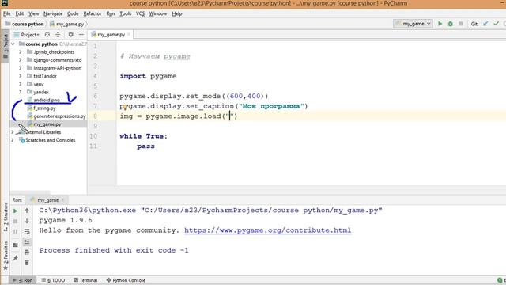Expand the External Libraries node
This screenshot has width=506, height=285.
pyautogui.click(x=13, y=132)
